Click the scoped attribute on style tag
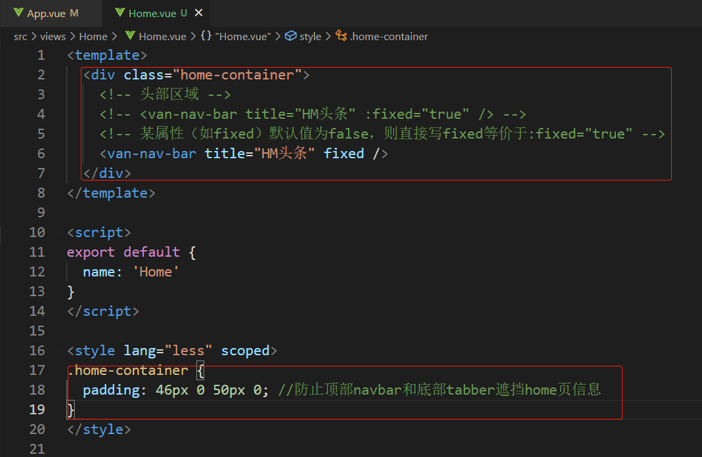The image size is (702, 457). [246, 351]
